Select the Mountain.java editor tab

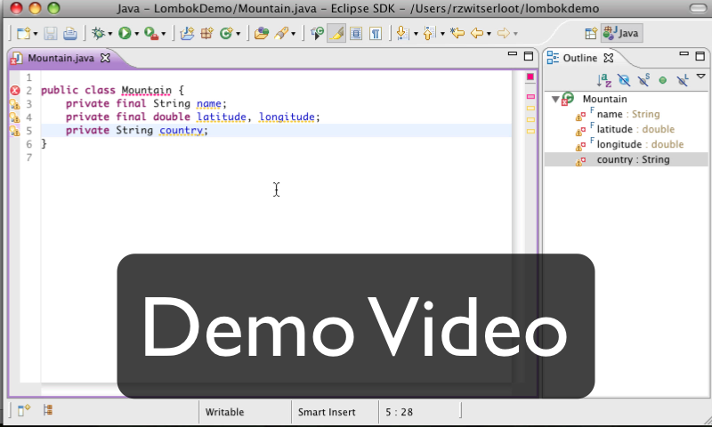[61, 58]
